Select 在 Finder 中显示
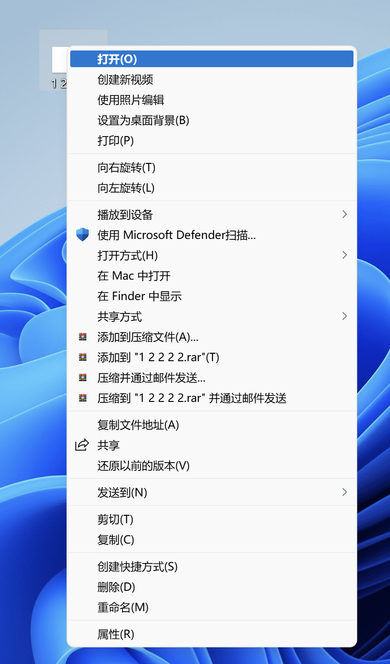 [140, 296]
